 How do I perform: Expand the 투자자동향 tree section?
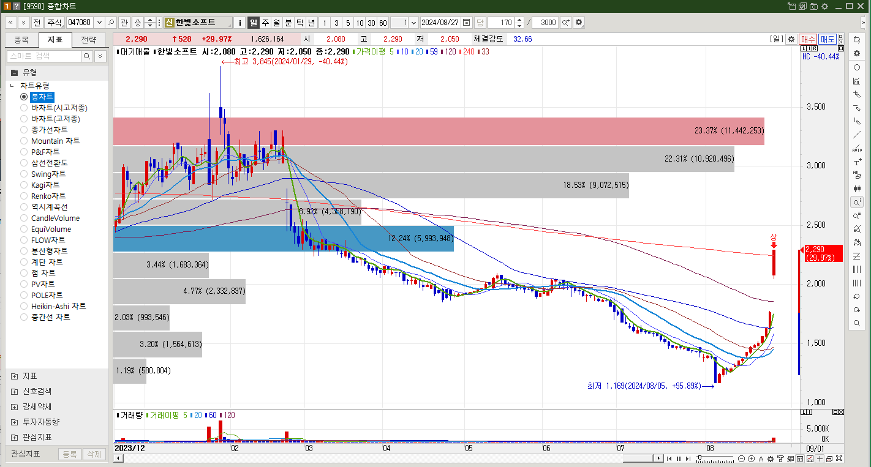(14, 422)
